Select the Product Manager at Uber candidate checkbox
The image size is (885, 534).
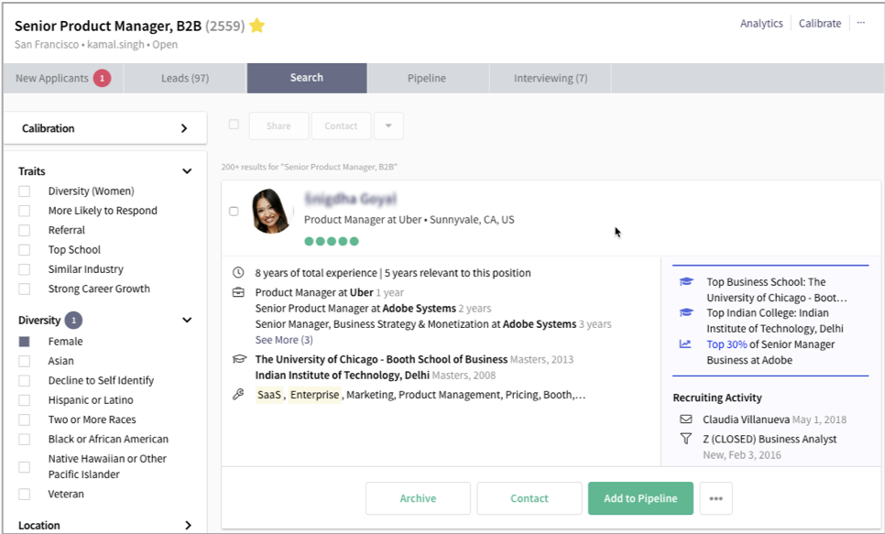pos(234,211)
